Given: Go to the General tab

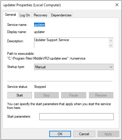Looking at the screenshot, I should tap(10, 15).
